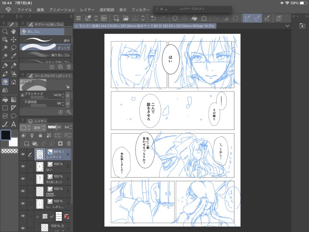Create new layer folder icon
Screen dimensions: 309x232
pos(35,143)
